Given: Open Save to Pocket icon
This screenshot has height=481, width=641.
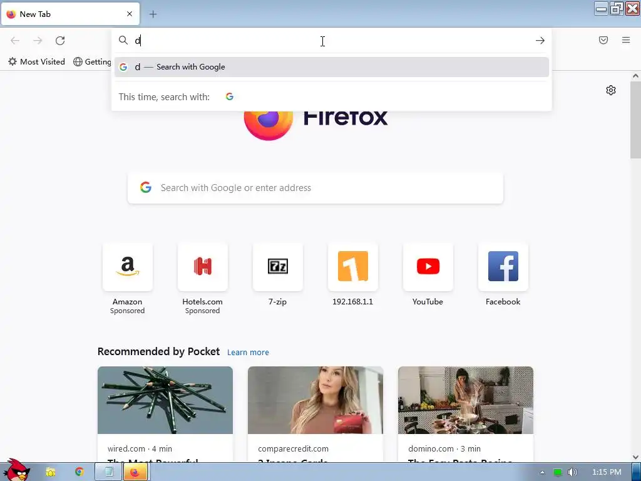Looking at the screenshot, I should pyautogui.click(x=603, y=40).
